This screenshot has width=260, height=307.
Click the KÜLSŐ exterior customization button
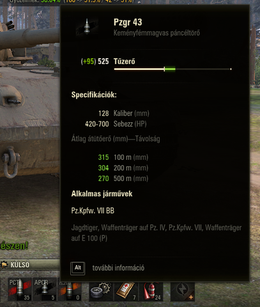(30, 265)
